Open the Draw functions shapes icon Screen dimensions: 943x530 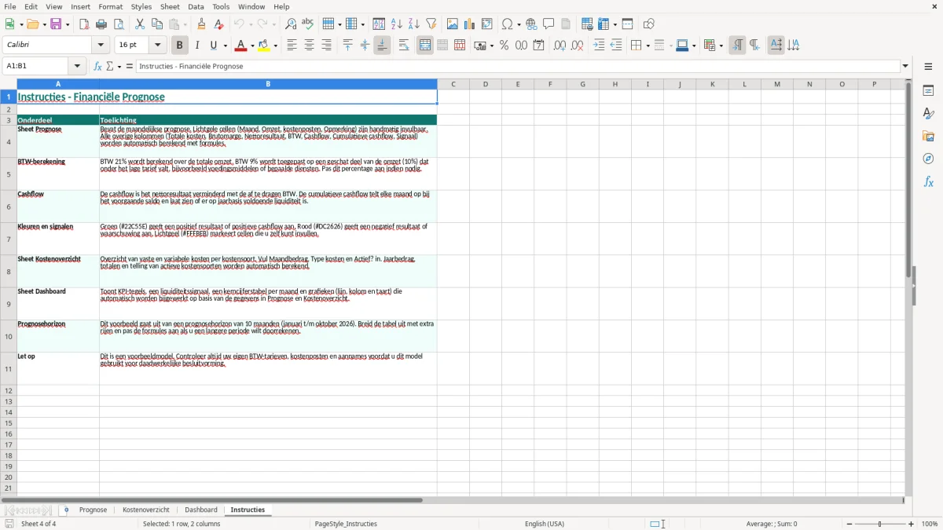pos(649,24)
